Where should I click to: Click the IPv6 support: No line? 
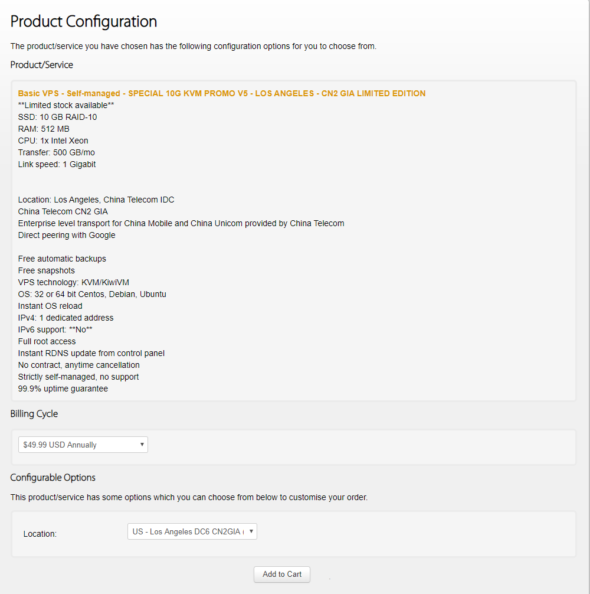55,329
